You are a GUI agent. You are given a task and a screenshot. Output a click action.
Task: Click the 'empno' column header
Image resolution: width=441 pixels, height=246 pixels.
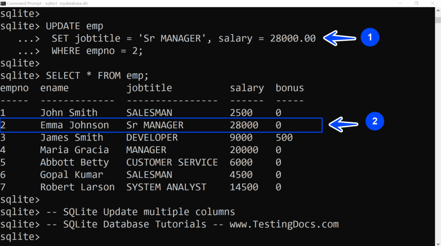click(x=14, y=88)
